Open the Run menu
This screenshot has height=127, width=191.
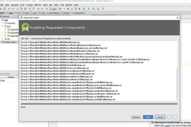point(51,5)
